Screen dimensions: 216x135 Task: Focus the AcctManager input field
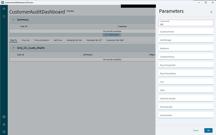[x=186, y=40]
